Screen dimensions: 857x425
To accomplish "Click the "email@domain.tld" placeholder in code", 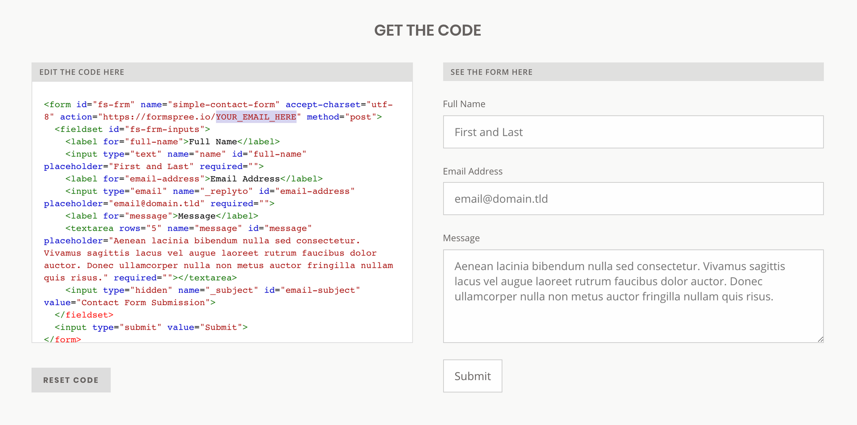I will 156,203.
